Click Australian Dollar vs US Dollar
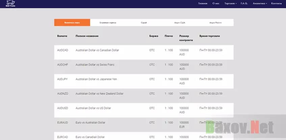This screenshot has height=140, width=286. pos(93,108)
